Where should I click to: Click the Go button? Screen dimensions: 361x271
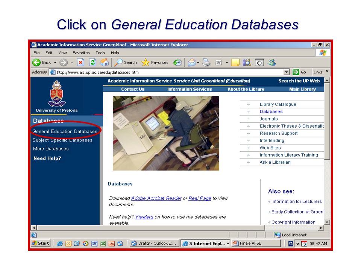point(299,72)
